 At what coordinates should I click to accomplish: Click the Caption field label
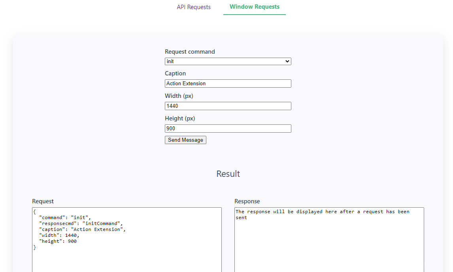click(175, 73)
